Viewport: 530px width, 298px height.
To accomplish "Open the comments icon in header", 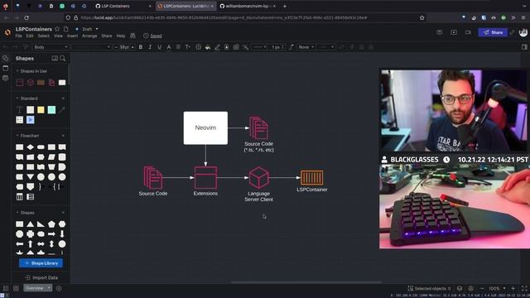I will (x=440, y=32).
